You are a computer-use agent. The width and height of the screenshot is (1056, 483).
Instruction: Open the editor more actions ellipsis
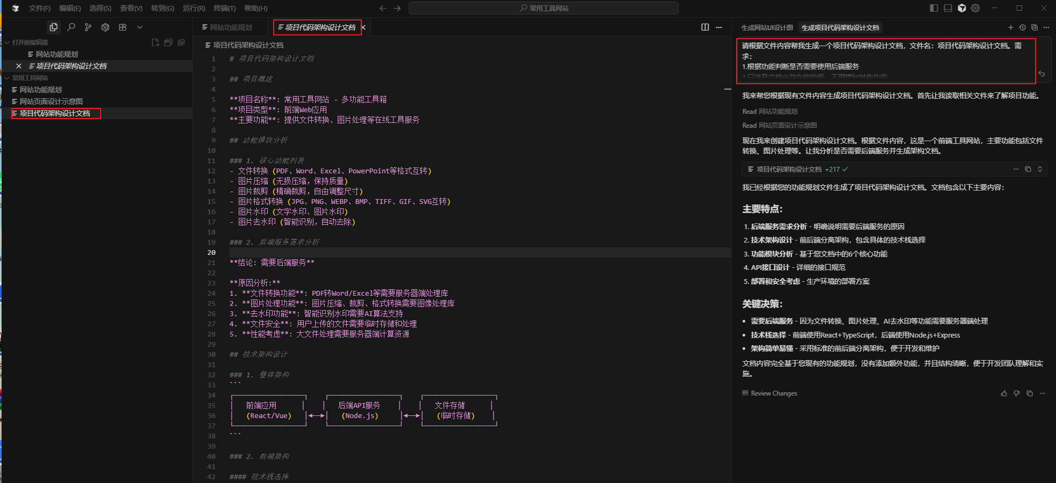[719, 27]
